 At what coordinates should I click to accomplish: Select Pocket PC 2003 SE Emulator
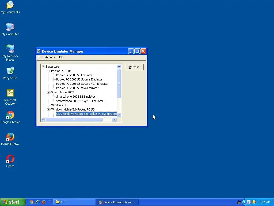74,75
